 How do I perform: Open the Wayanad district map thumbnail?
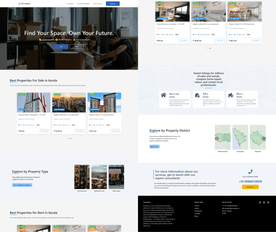(x=258, y=137)
